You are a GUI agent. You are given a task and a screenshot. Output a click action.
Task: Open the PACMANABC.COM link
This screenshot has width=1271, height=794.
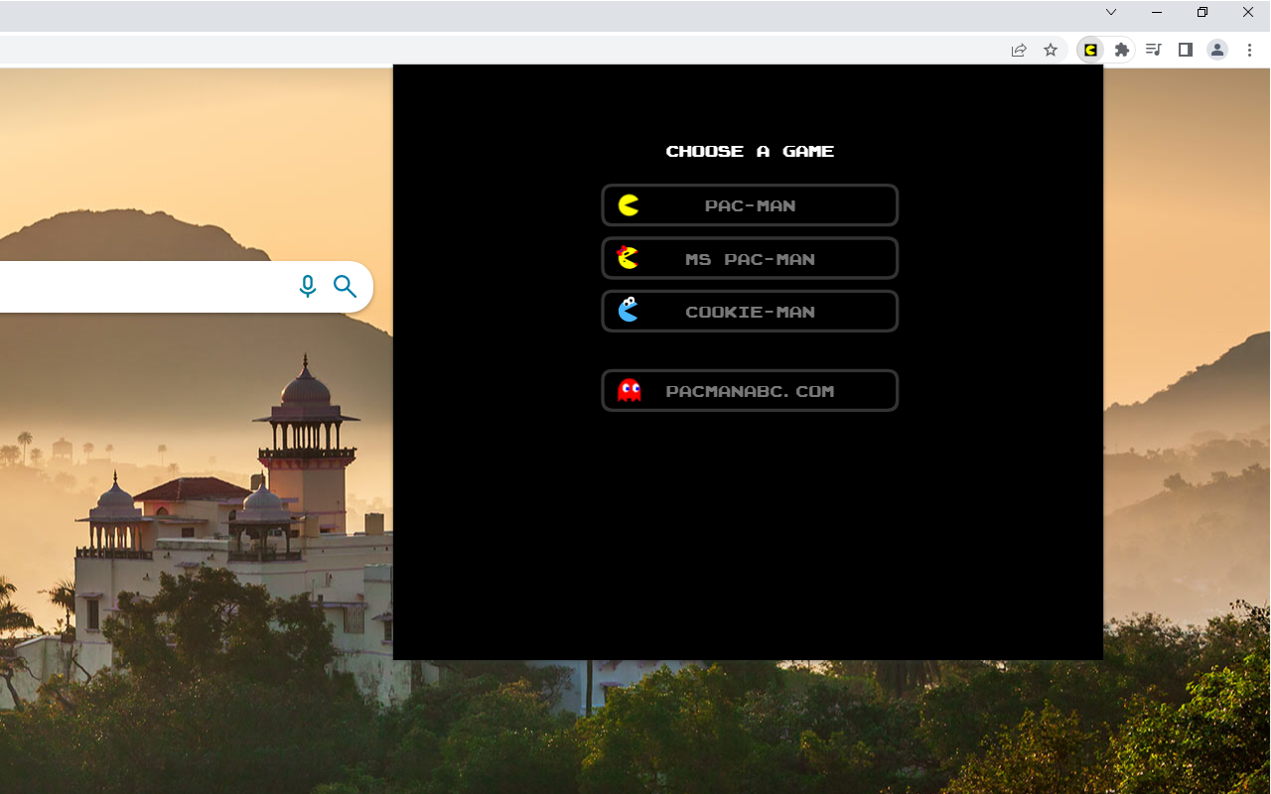tap(750, 390)
